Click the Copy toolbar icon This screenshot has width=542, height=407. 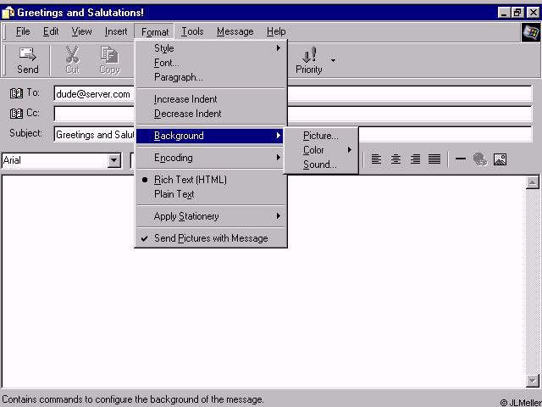pos(109,54)
